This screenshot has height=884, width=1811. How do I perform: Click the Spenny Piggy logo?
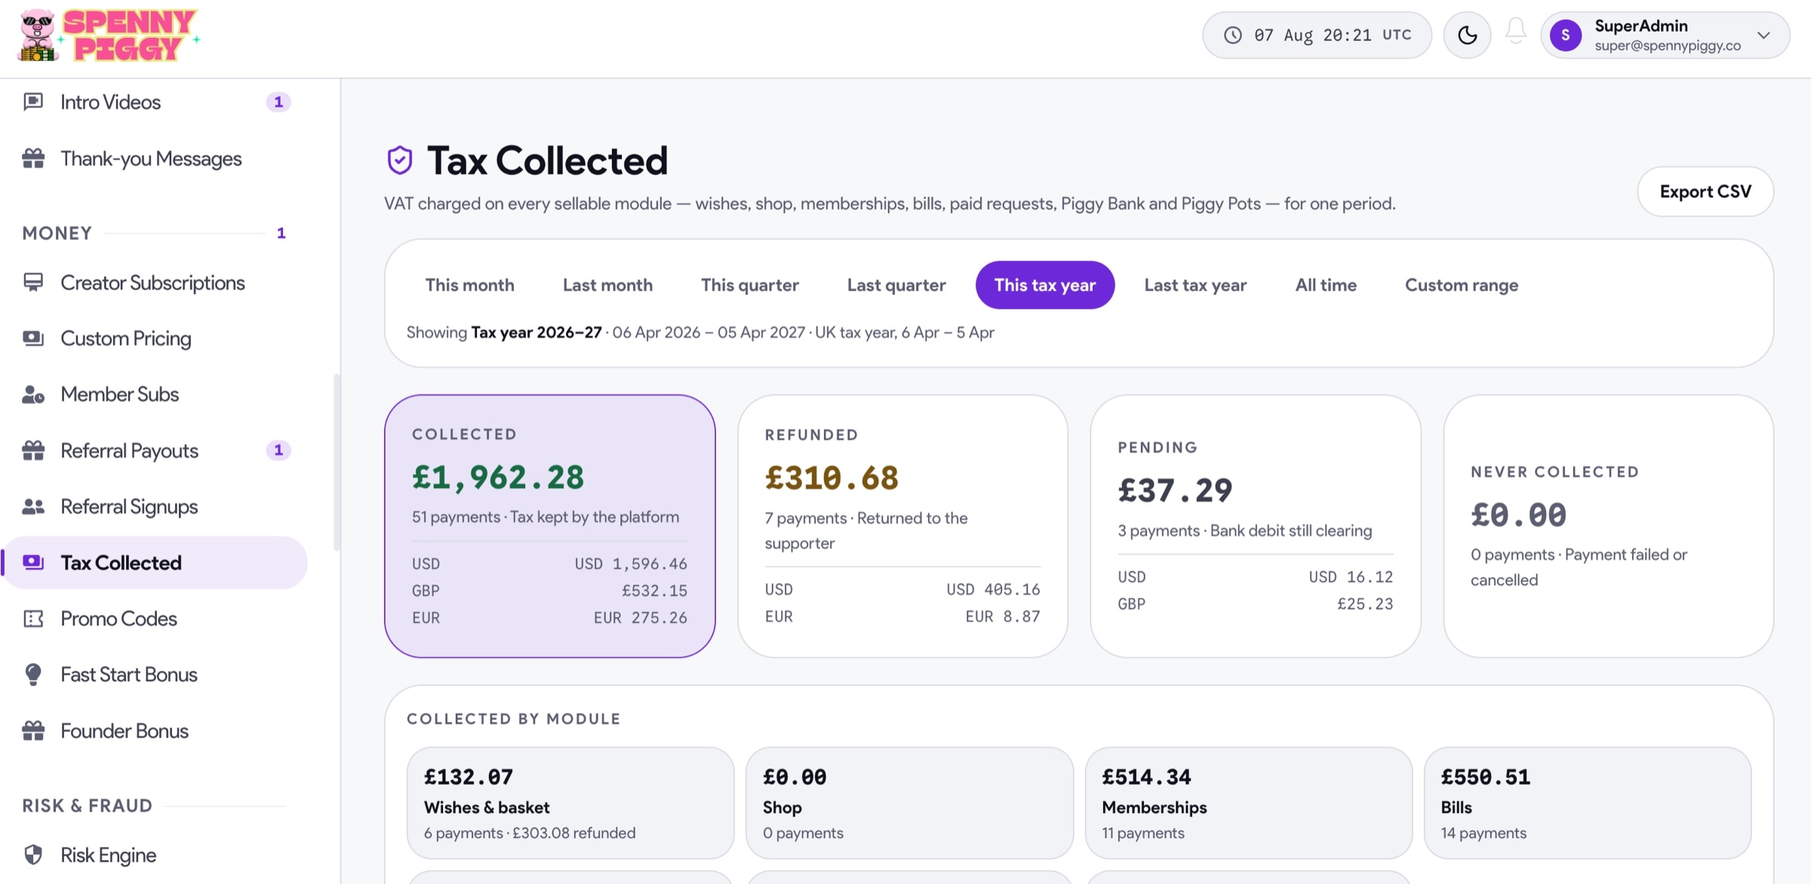[110, 35]
